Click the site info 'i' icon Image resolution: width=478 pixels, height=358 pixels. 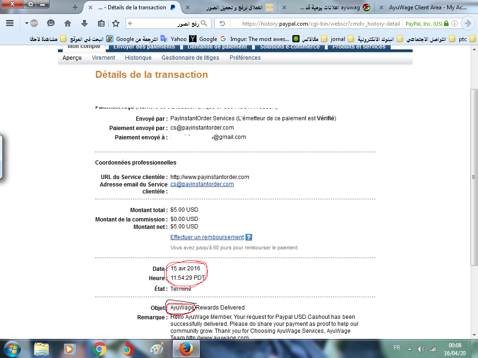[x=454, y=23]
